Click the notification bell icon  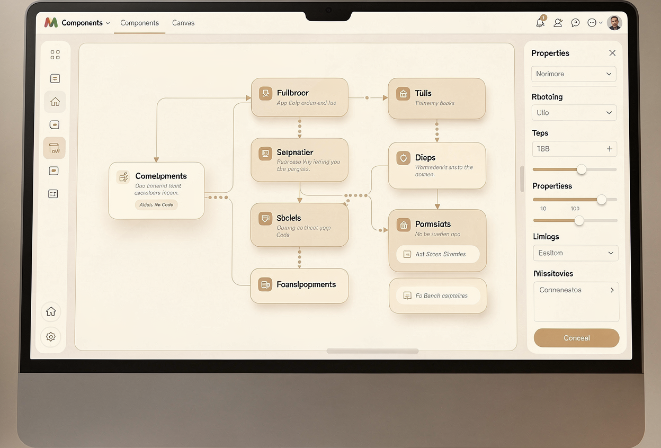[540, 23]
